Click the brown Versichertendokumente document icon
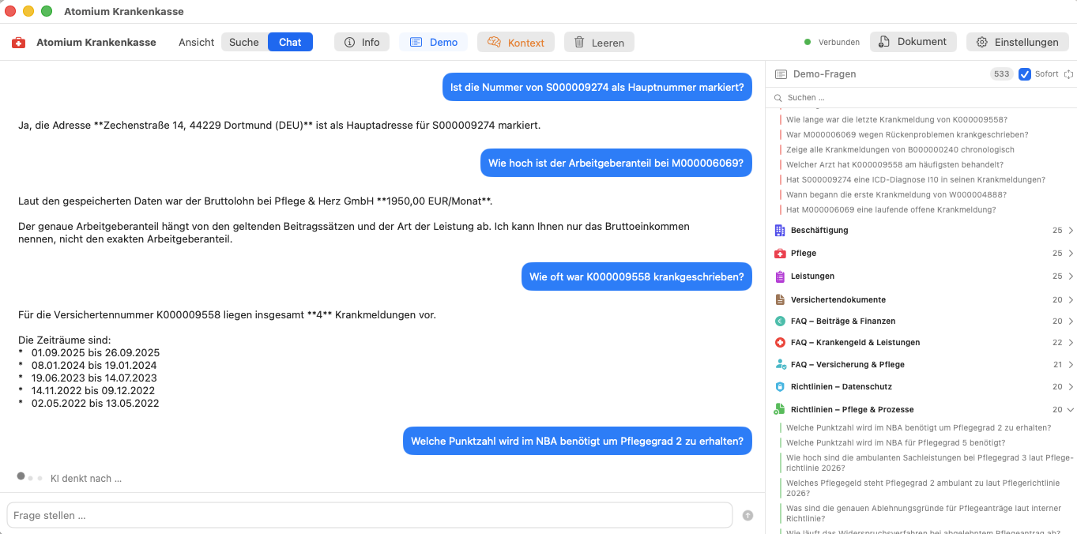Screen dimensions: 1077x534 pos(780,300)
